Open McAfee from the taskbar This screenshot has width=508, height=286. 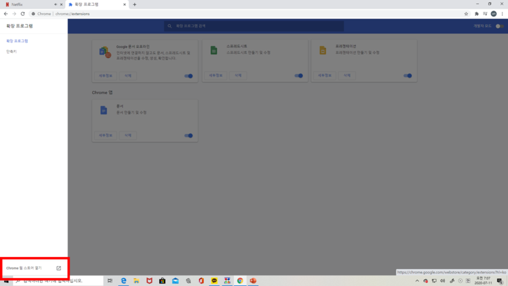(x=149, y=281)
